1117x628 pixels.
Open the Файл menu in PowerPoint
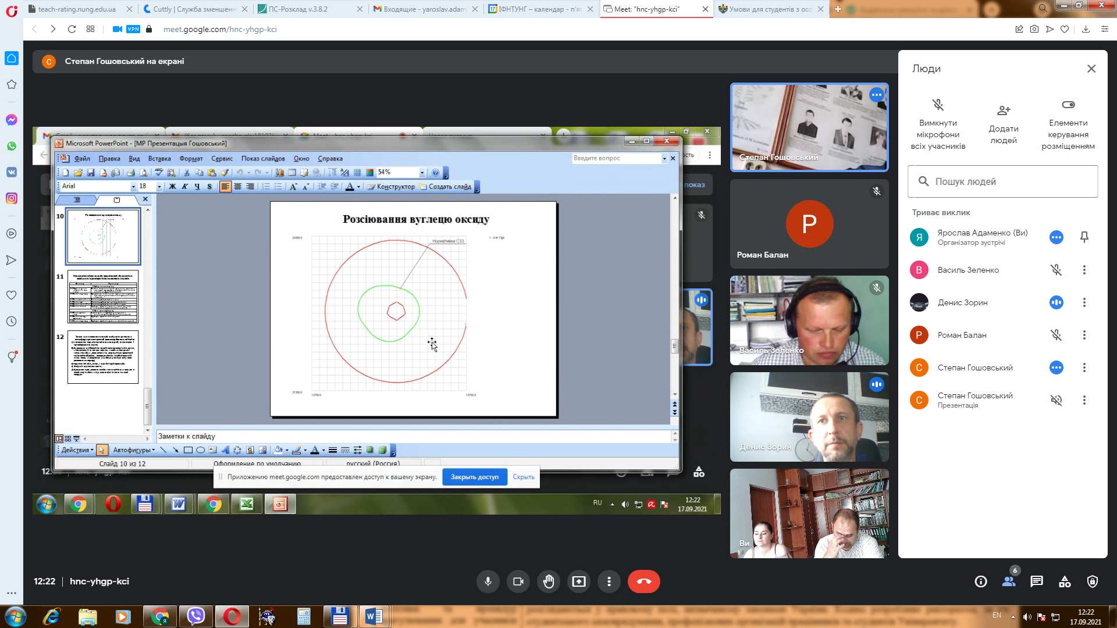pos(82,159)
